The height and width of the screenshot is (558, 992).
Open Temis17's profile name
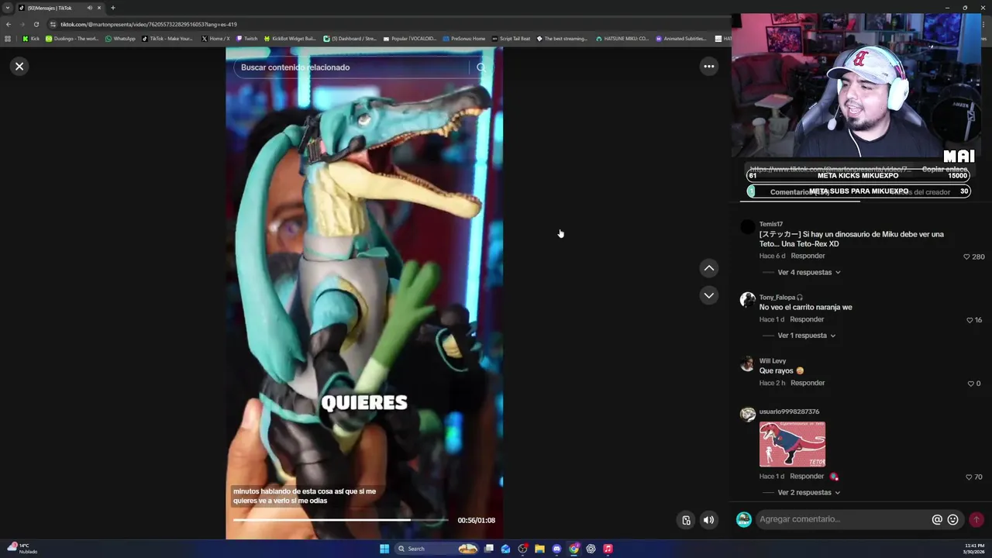coord(771,224)
